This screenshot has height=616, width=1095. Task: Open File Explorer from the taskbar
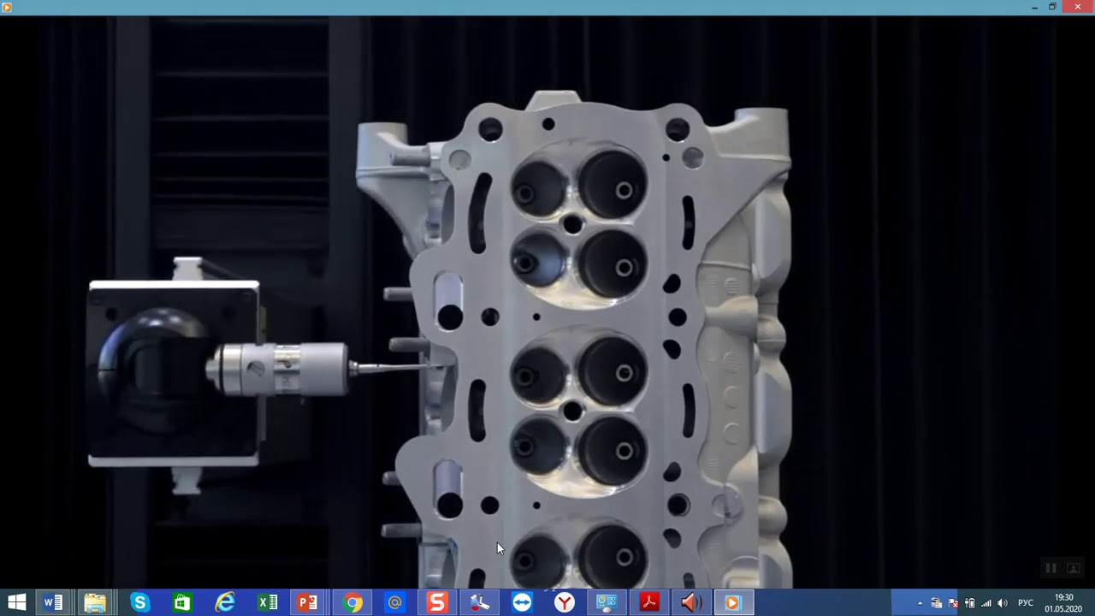tap(95, 603)
